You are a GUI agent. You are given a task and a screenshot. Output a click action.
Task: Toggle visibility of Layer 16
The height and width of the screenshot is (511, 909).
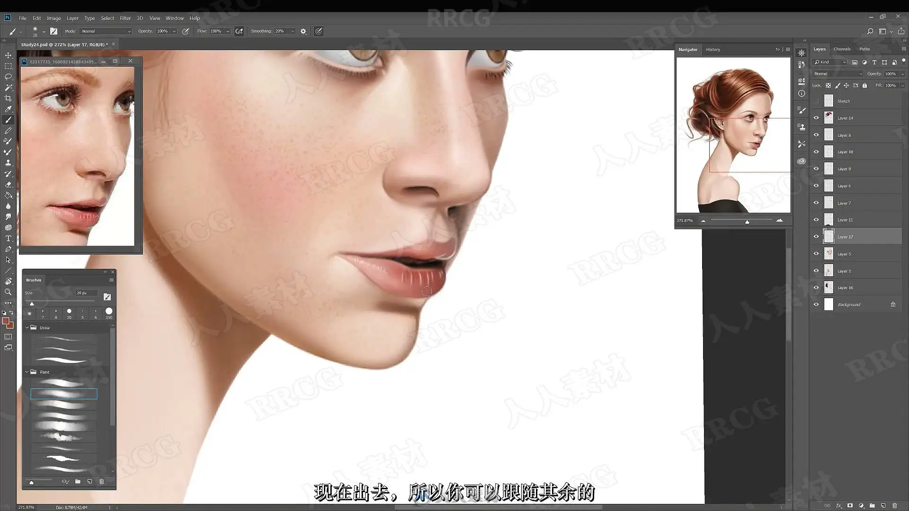point(816,288)
